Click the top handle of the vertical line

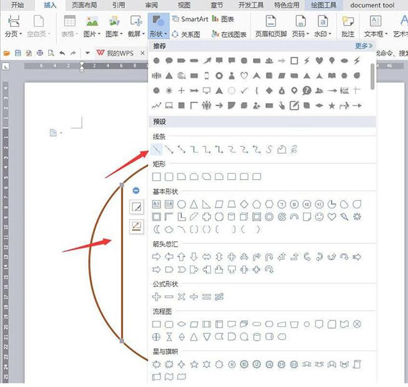pyautogui.click(x=122, y=185)
